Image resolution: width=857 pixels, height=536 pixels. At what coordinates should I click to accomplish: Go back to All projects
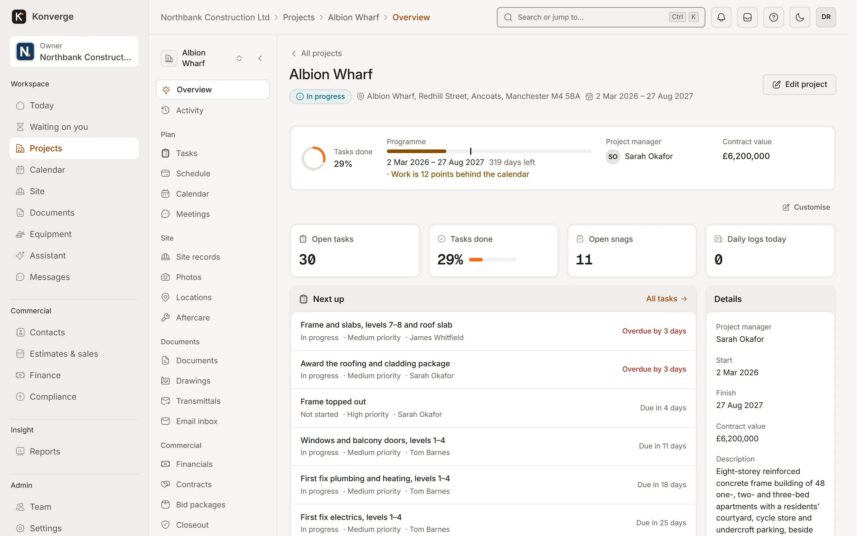[316, 53]
